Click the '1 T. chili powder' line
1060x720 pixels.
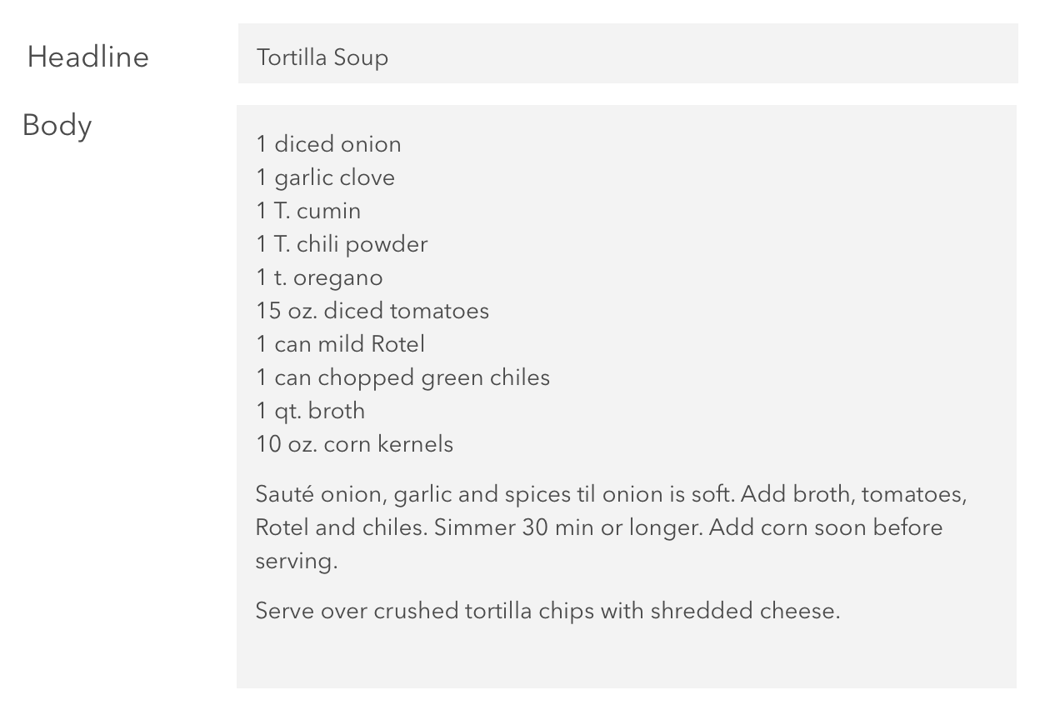tap(342, 244)
